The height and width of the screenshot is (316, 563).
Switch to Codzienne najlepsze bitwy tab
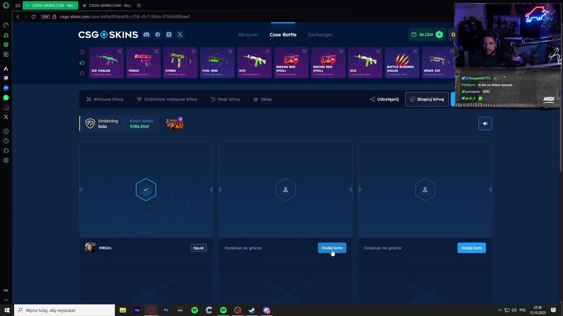point(167,99)
